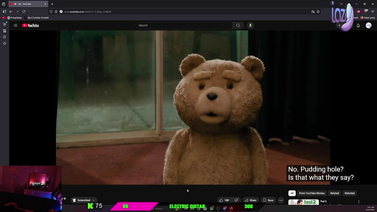Image resolution: width=377 pixels, height=212 pixels.
Task: Select the Related filter chip
Action: [335, 193]
